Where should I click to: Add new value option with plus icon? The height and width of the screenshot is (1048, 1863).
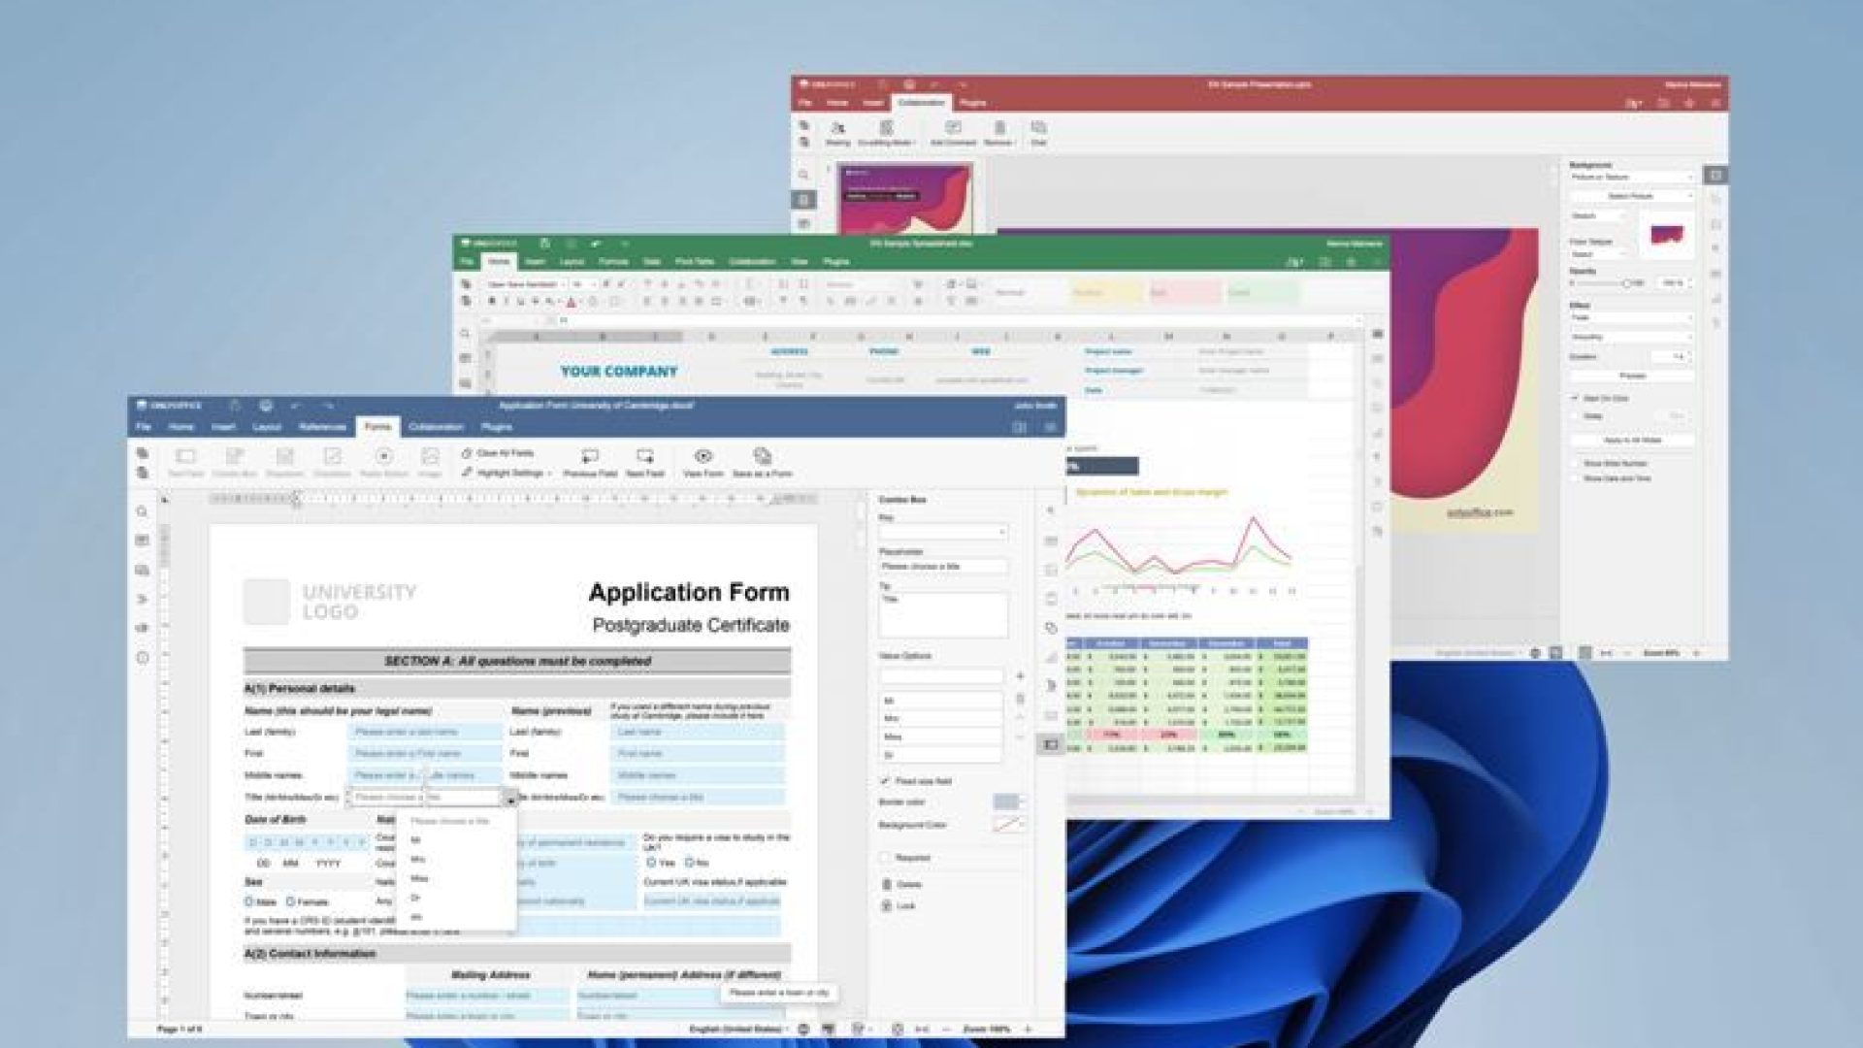click(1020, 676)
